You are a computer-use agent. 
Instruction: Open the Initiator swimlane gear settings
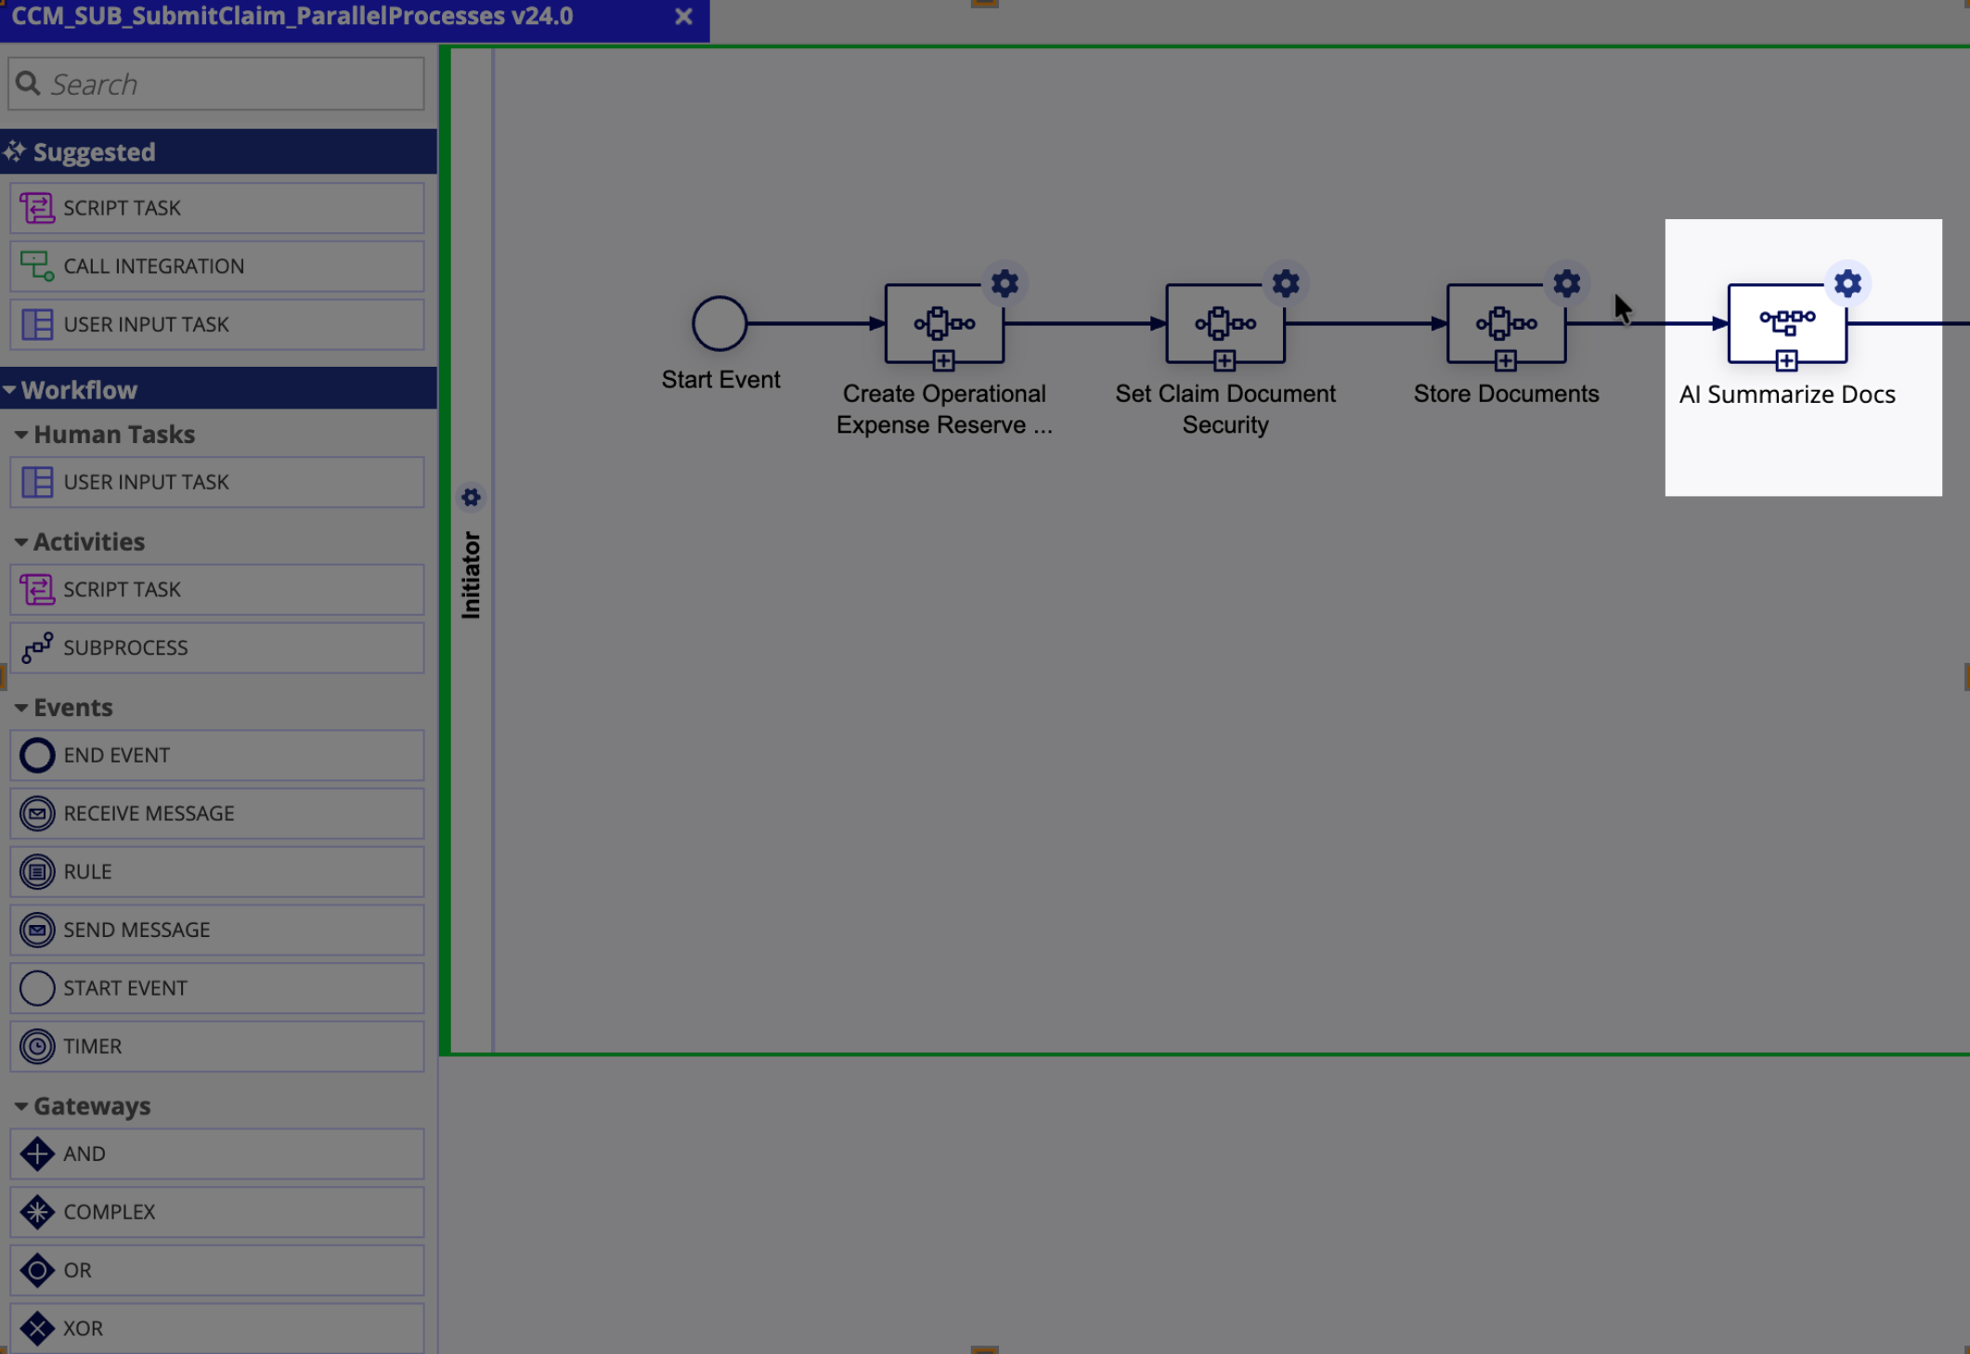point(471,498)
